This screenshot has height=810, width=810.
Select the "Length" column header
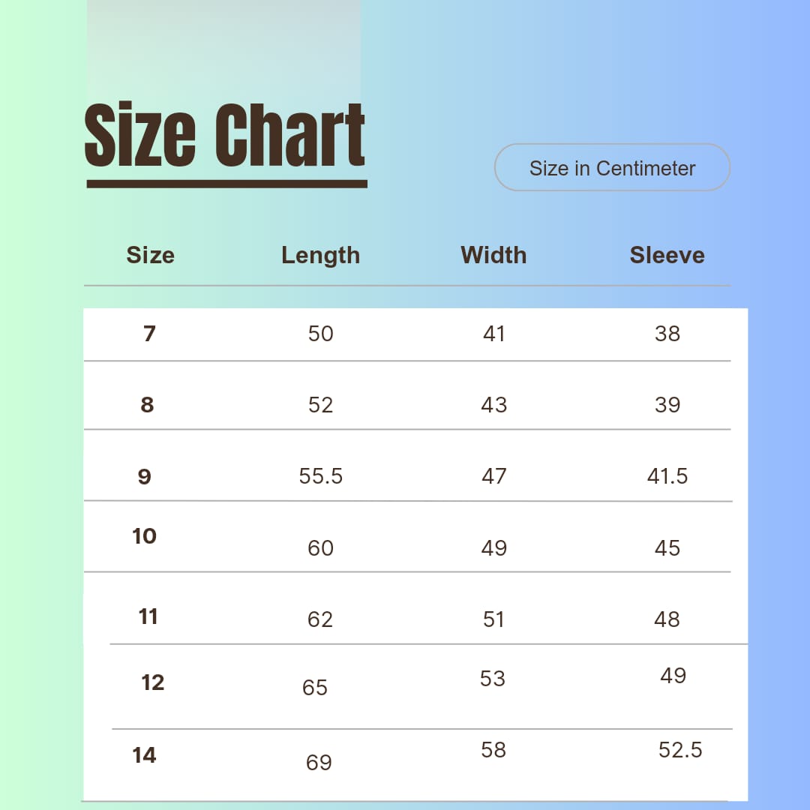pyautogui.click(x=320, y=255)
